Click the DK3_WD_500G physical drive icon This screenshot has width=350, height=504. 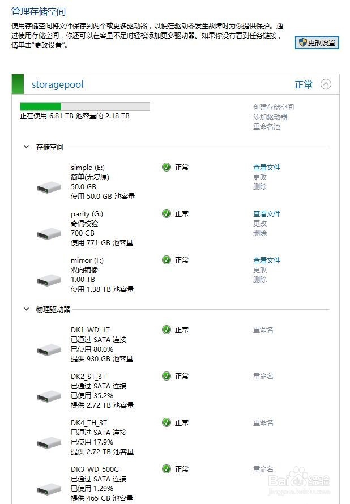pos(49,489)
